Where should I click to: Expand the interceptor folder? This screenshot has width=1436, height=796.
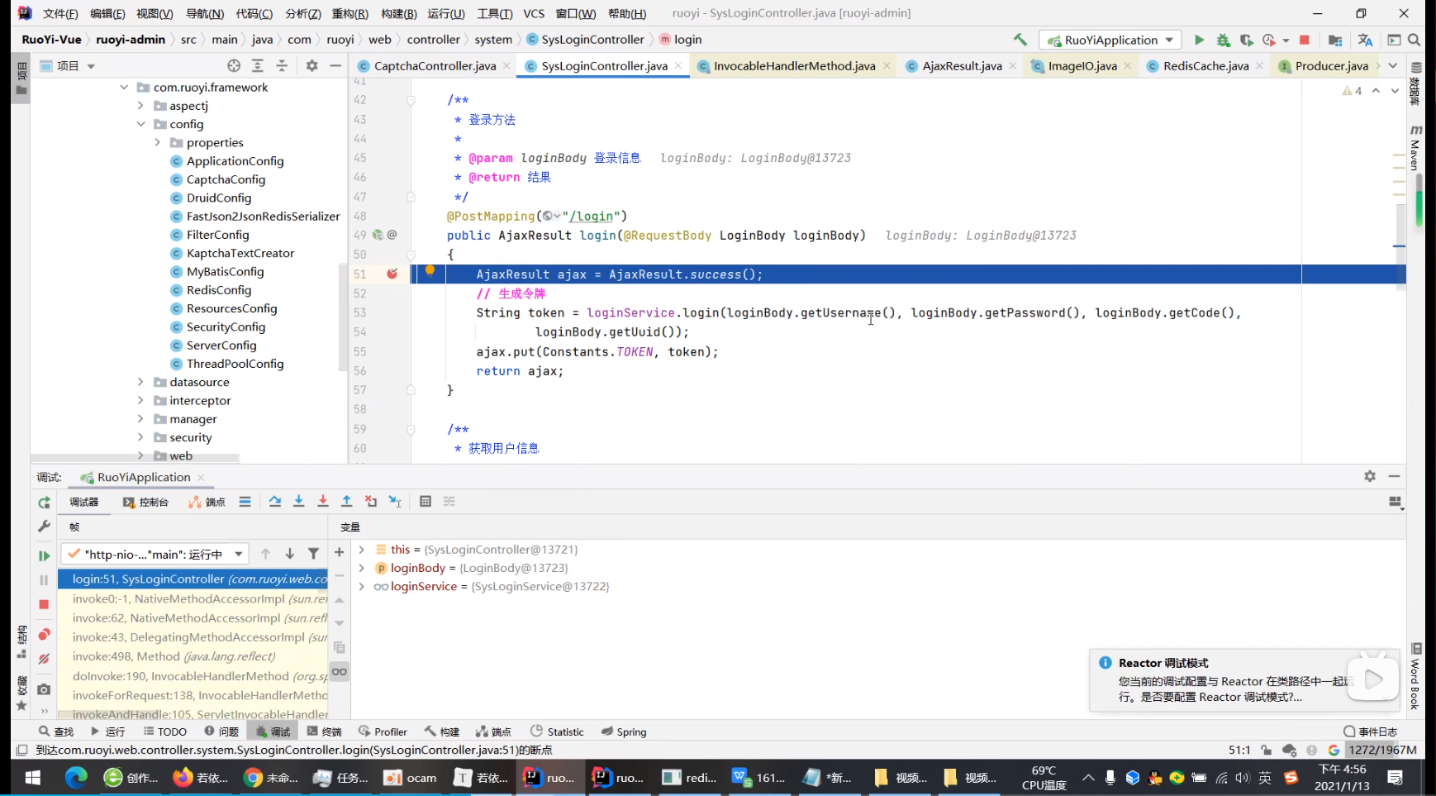(140, 400)
